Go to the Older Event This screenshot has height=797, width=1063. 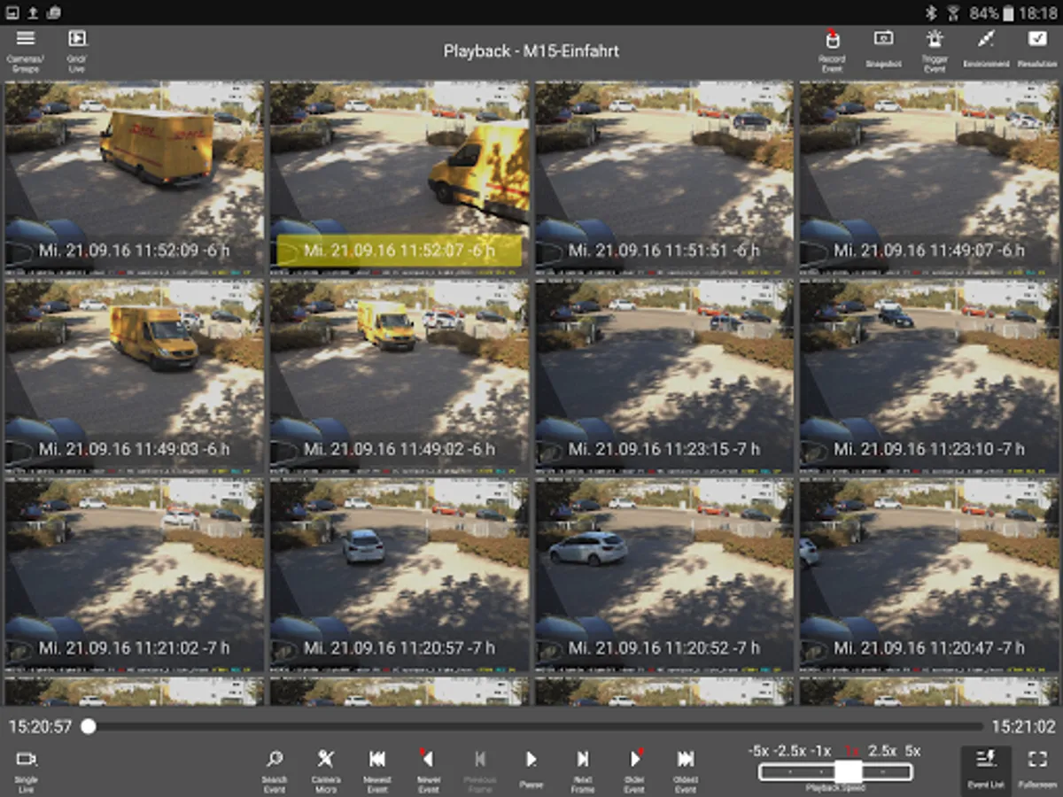coord(634,769)
